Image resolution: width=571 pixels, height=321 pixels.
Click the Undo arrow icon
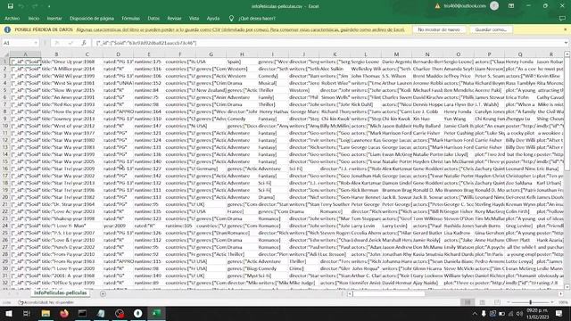[21, 6]
